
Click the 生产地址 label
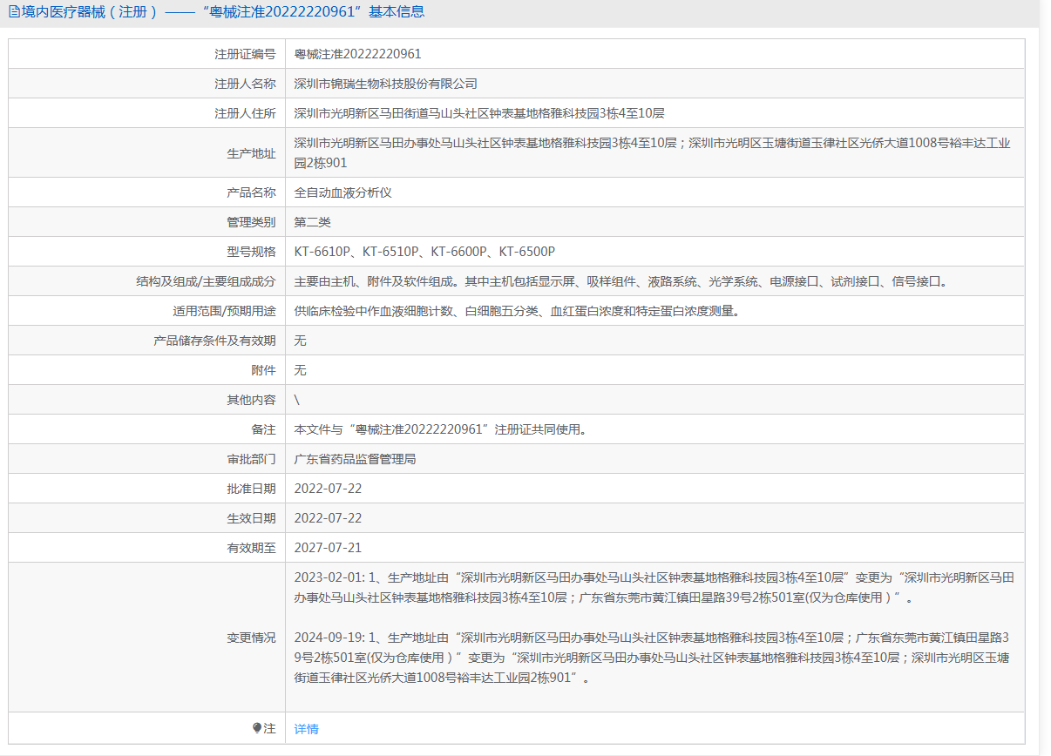[x=252, y=153]
